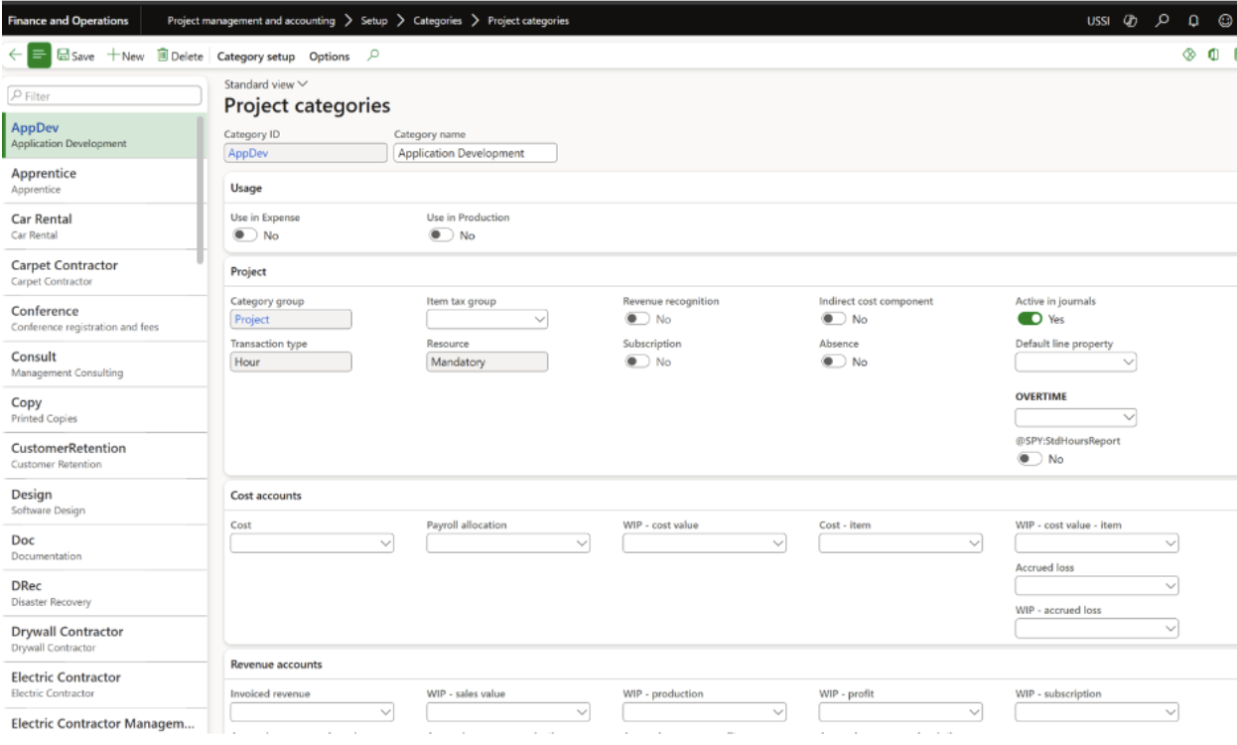Open the action pane search magnifier
This screenshot has width=1237, height=745.
(x=373, y=57)
